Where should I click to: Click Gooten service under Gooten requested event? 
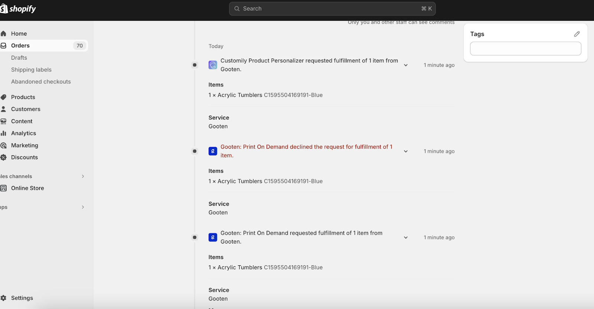[218, 299]
